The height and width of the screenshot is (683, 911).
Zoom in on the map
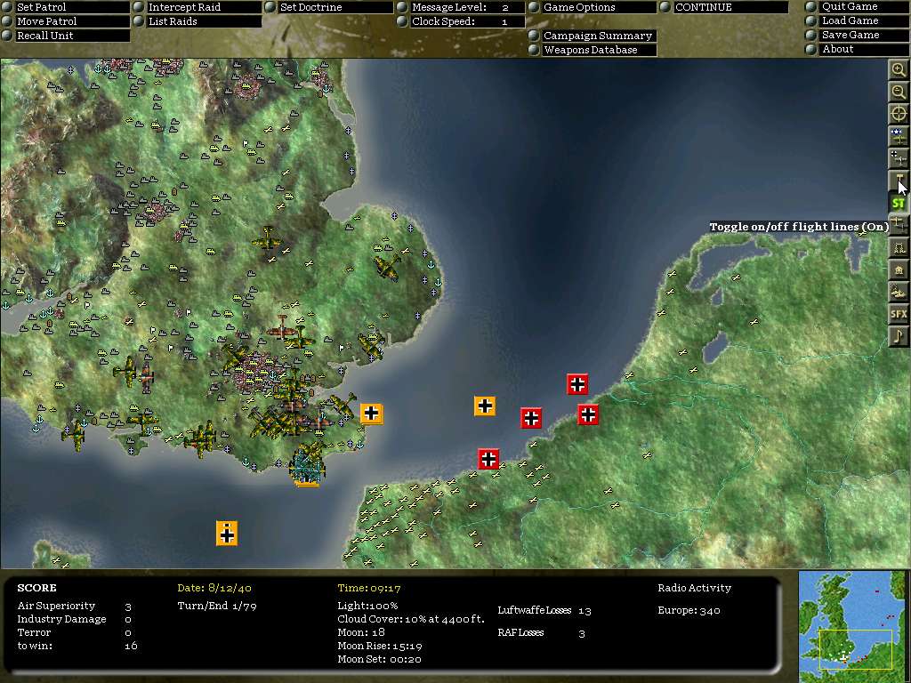pyautogui.click(x=899, y=70)
